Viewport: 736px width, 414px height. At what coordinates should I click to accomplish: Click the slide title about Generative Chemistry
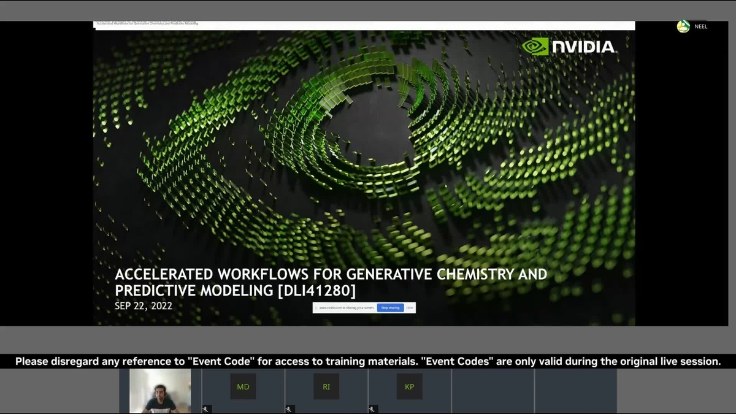[330, 282]
